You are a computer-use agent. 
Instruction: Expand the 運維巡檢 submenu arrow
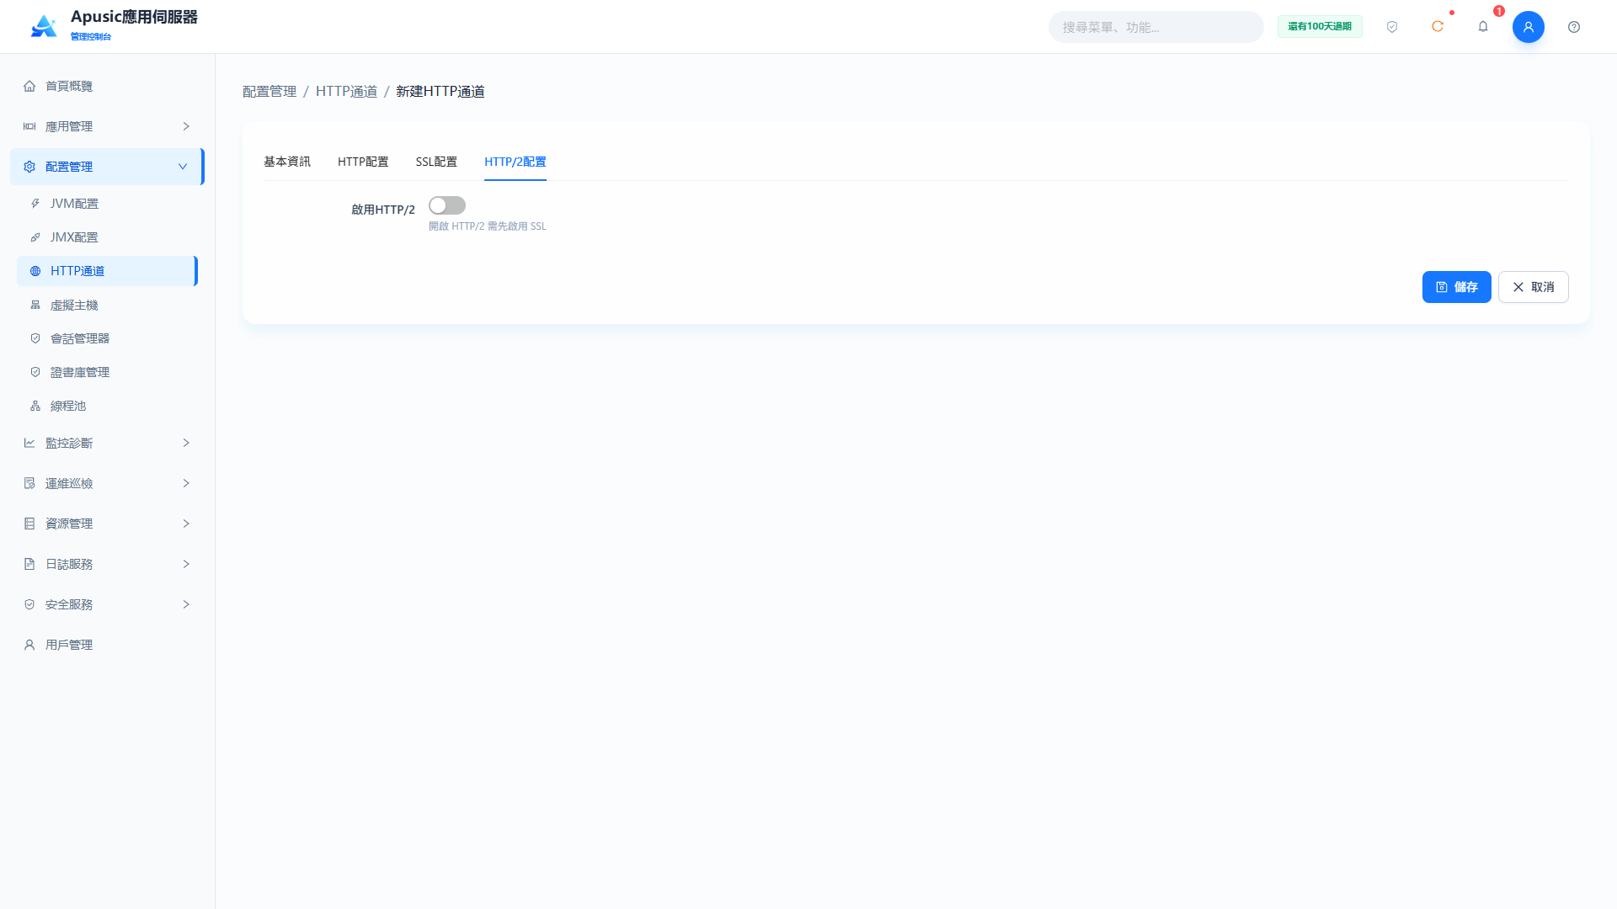coord(186,483)
